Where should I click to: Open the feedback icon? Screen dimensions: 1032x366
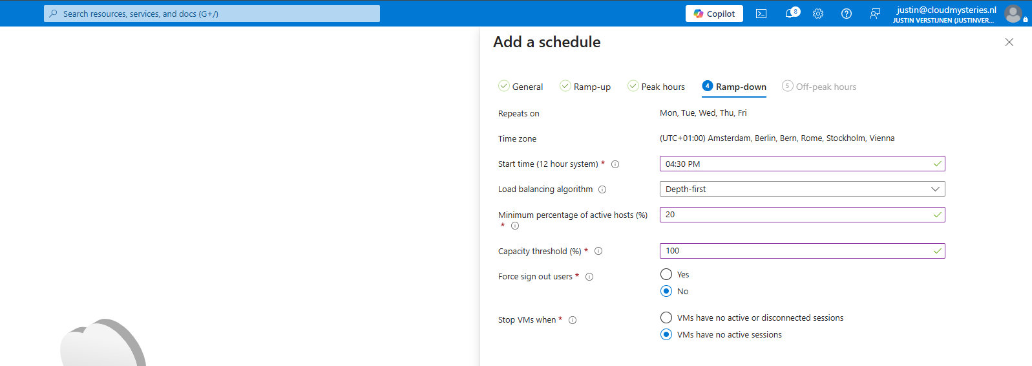[875, 14]
